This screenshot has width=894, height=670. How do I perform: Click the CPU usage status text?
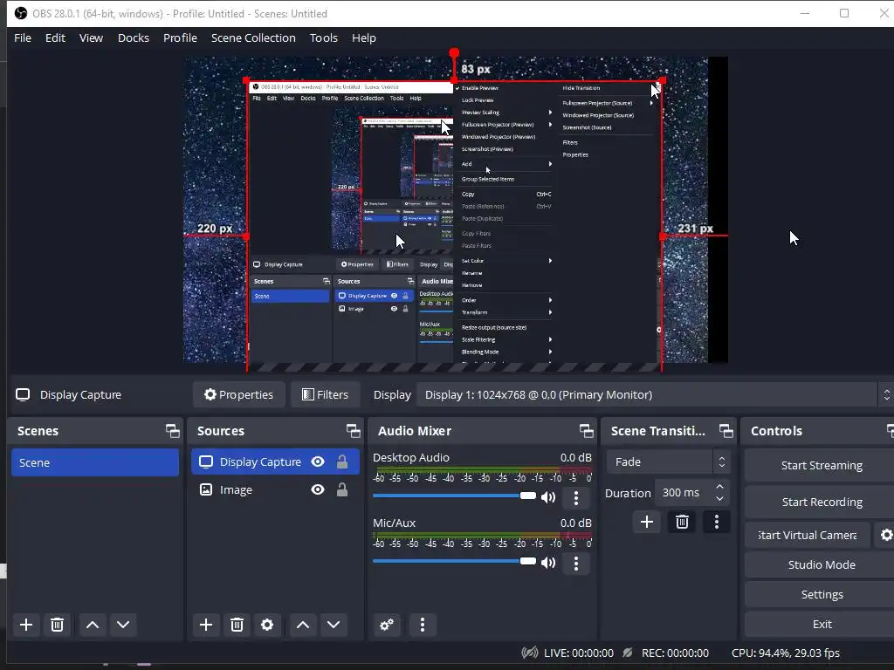click(786, 653)
